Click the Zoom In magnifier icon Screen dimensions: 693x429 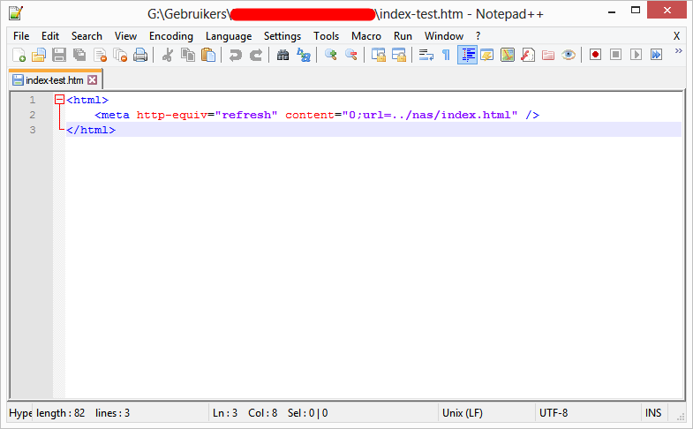point(331,55)
